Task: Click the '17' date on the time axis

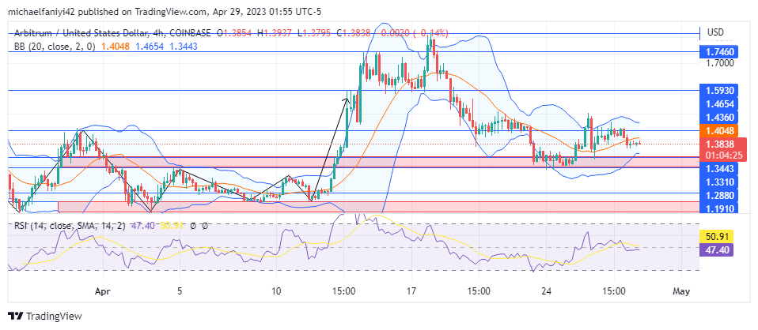Action: tap(411, 291)
